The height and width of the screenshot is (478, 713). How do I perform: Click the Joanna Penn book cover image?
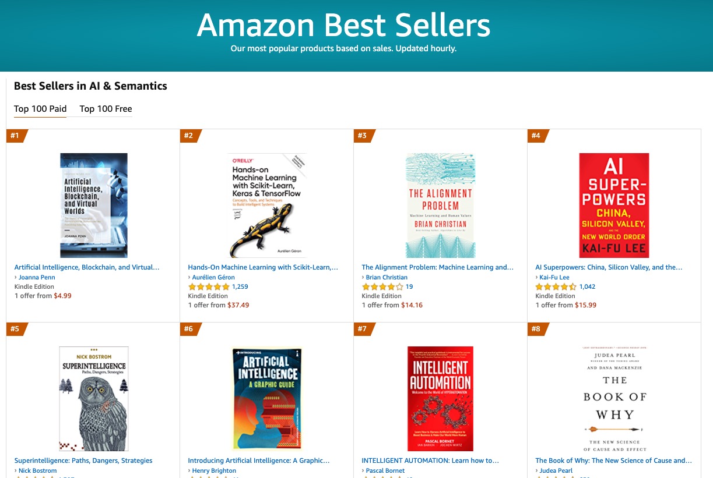(93, 205)
